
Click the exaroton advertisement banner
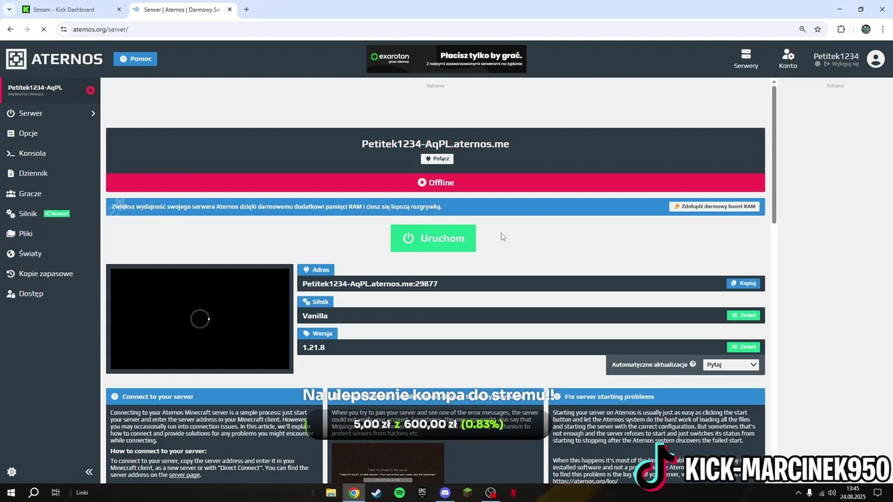(446, 59)
